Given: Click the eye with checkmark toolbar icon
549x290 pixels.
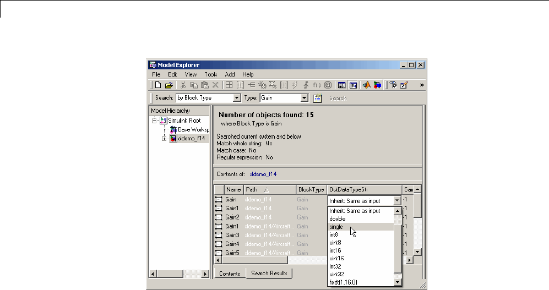Looking at the screenshot, I should pyautogui.click(x=393, y=85).
